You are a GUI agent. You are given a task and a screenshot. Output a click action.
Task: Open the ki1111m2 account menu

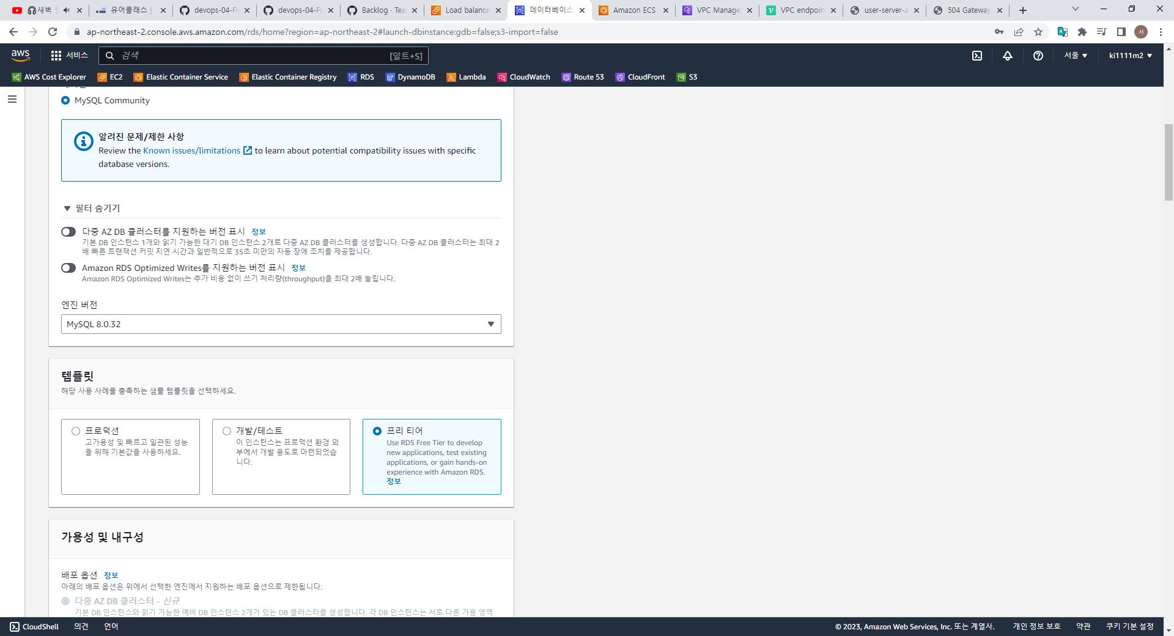pos(1131,56)
